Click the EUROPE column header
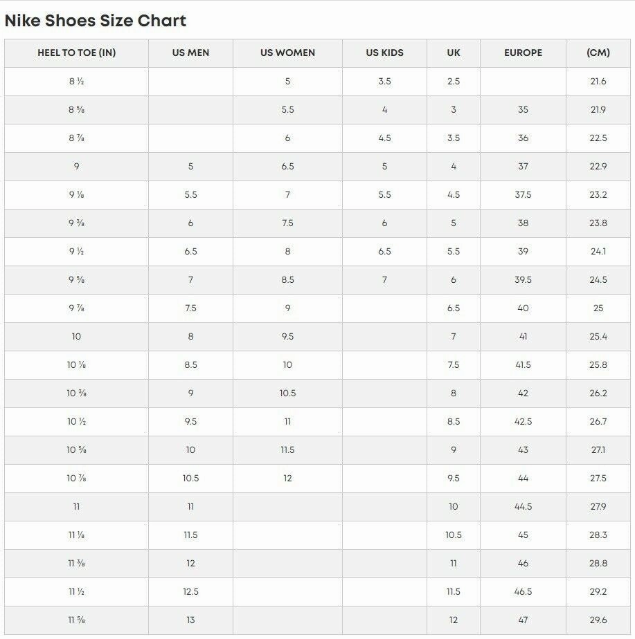The height and width of the screenshot is (639, 635). [523, 53]
